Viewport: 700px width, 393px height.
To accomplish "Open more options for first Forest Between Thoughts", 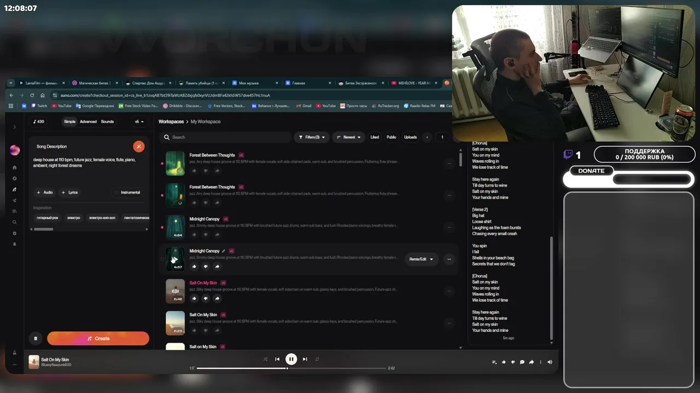I will (x=449, y=163).
